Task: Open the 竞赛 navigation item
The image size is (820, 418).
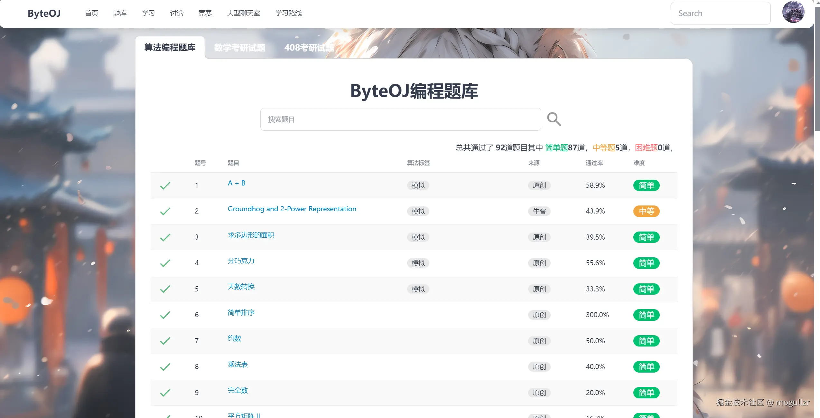Action: point(205,13)
